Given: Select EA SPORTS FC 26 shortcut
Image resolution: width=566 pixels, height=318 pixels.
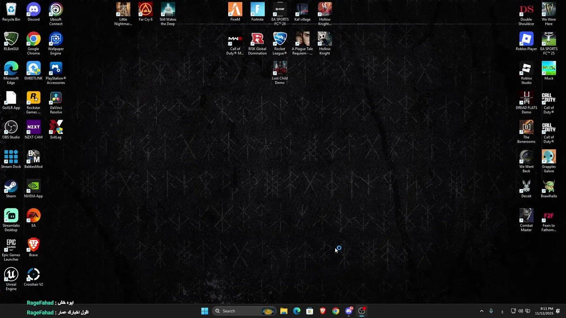Looking at the screenshot, I should [280, 15].
